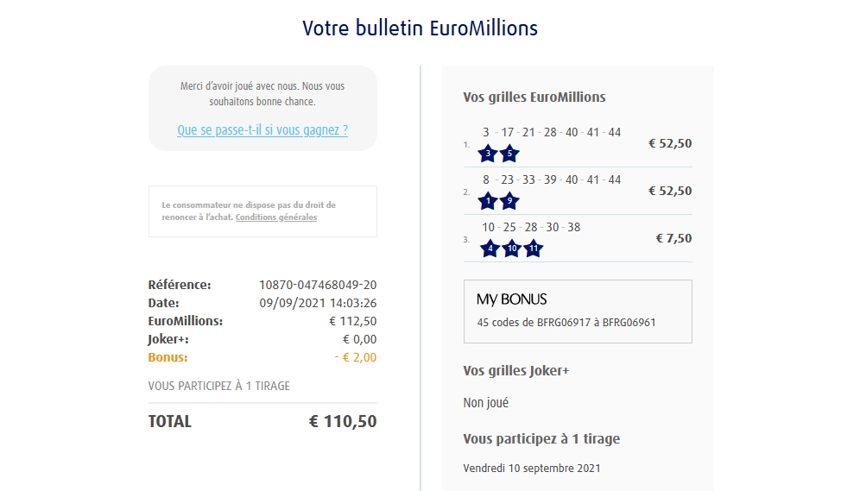Click star number 11 in grid 3

[x=533, y=249]
